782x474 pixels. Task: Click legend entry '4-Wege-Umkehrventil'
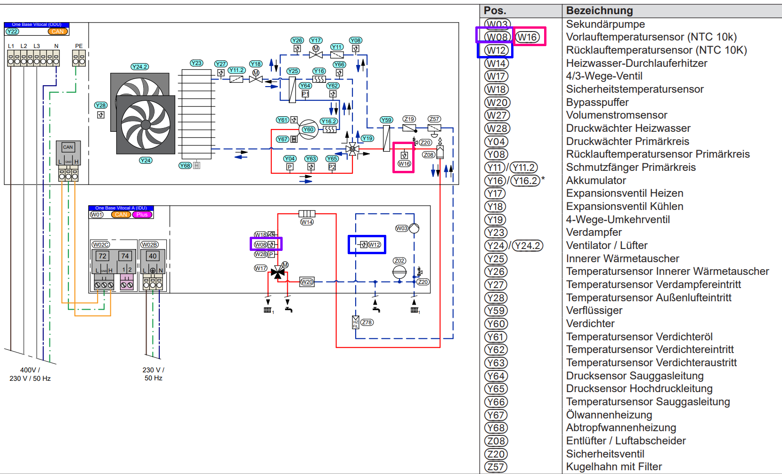(618, 219)
